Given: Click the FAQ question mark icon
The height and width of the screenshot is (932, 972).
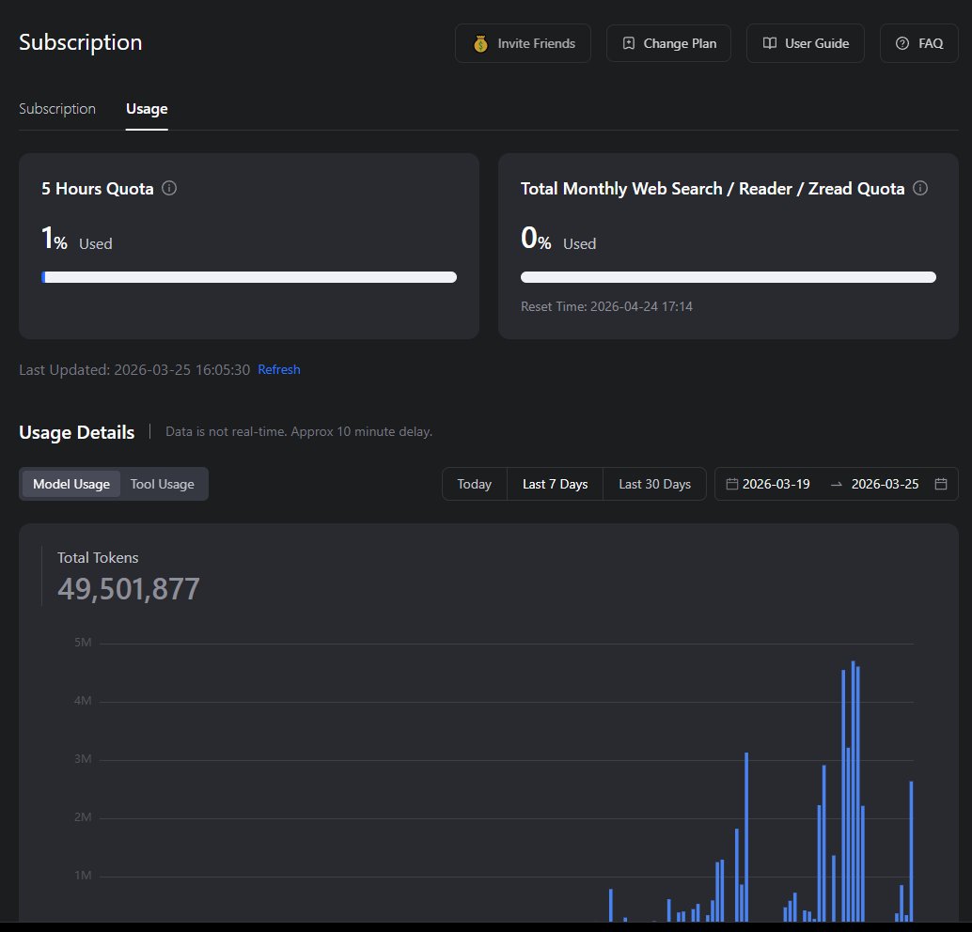Looking at the screenshot, I should pos(902,43).
